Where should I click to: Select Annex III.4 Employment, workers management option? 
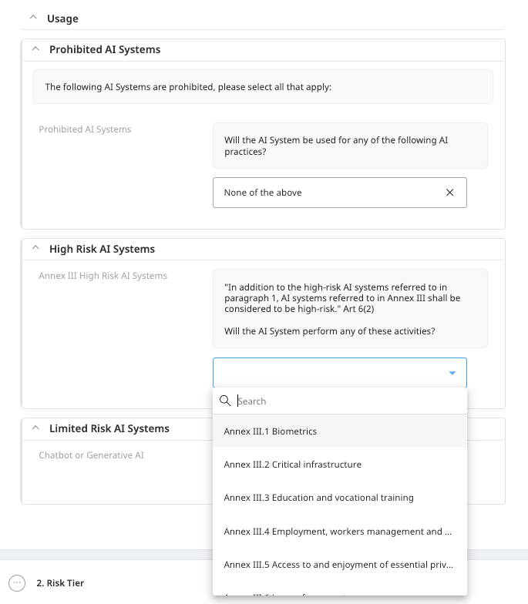[x=339, y=532]
